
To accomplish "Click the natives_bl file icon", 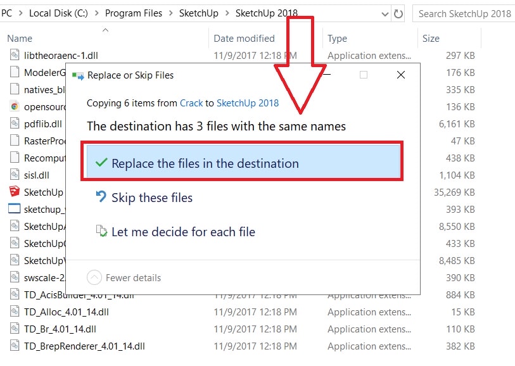I will click(15, 89).
